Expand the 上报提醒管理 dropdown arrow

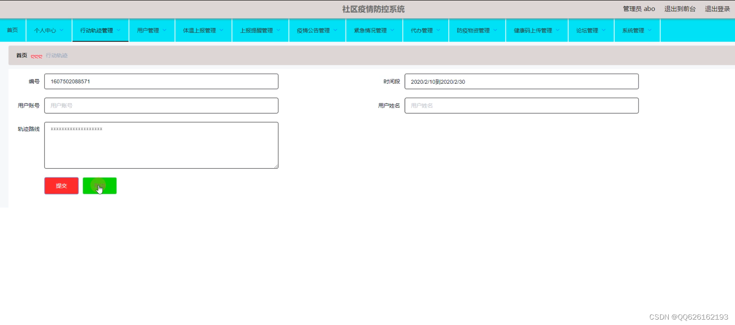tap(278, 30)
